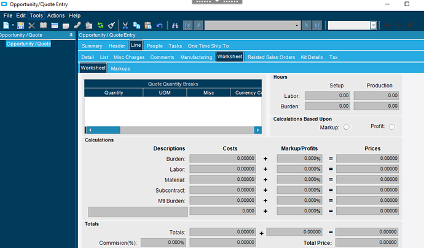Open the Manufacturing sub-tab
The height and width of the screenshot is (248, 424).
click(x=196, y=57)
